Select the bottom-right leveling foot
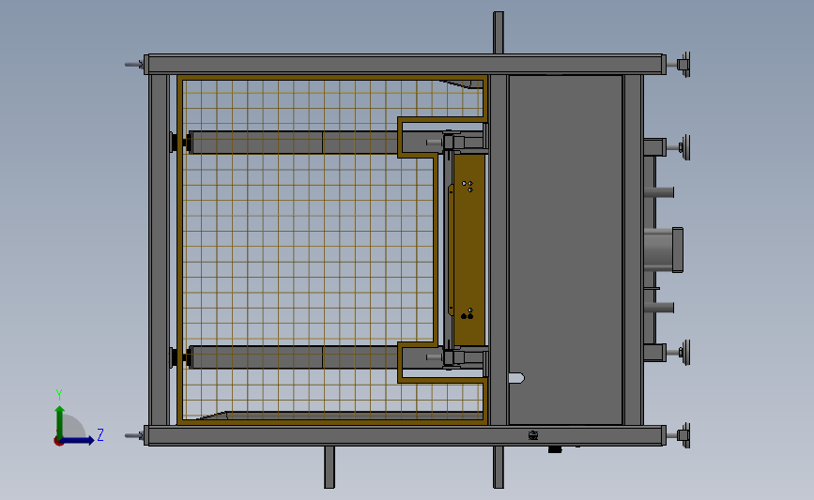The height and width of the screenshot is (500, 814). coord(683,435)
